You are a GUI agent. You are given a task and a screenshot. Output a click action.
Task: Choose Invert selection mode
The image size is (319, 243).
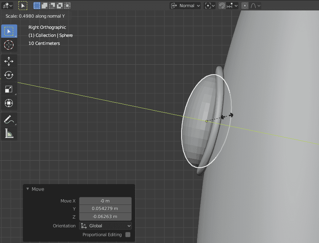60,6
